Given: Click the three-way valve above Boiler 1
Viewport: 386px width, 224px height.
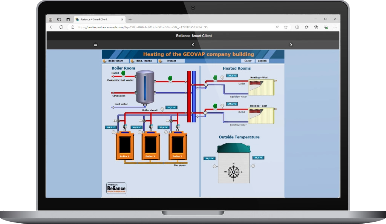Looking at the screenshot, I should [x=117, y=121].
